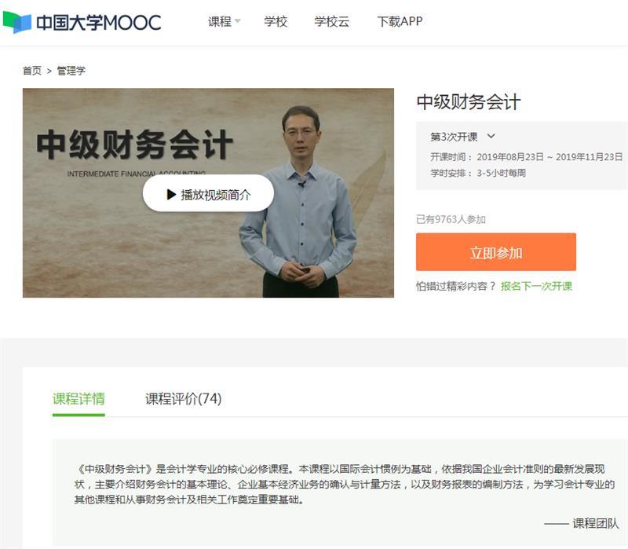Click the 已有9763人参加 enrollment count
The image size is (628, 549).
pos(451,219)
